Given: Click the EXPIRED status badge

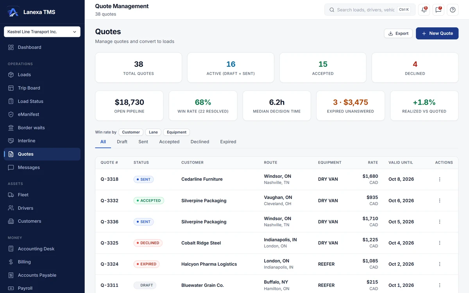Looking at the screenshot, I should 147,264.
